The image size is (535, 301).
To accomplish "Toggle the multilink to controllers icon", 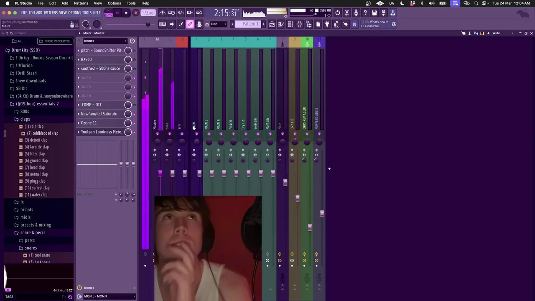I will [190, 24].
